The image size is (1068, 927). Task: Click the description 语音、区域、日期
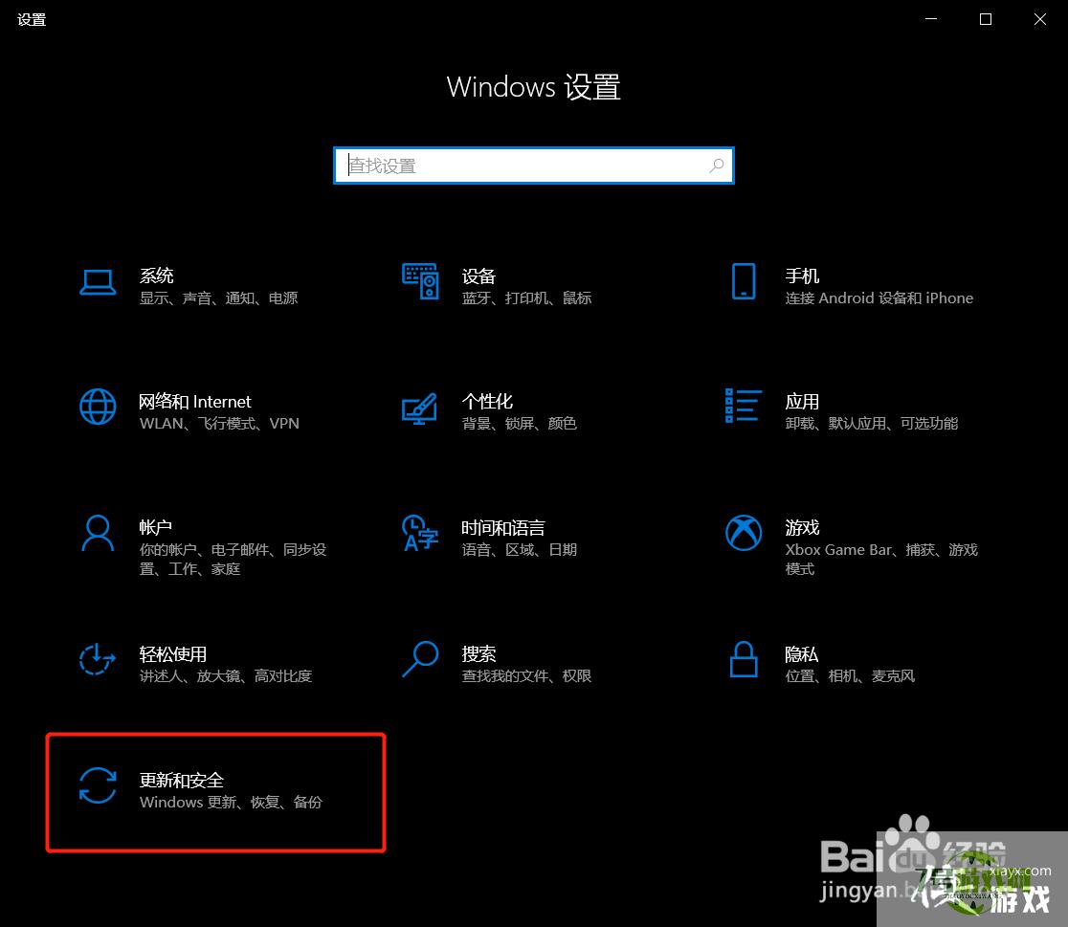coord(519,549)
